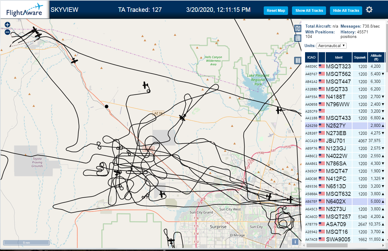Image resolution: width=388 pixels, height=251 pixels.
Task: Open the map layer selector icon
Action: click(x=298, y=29)
